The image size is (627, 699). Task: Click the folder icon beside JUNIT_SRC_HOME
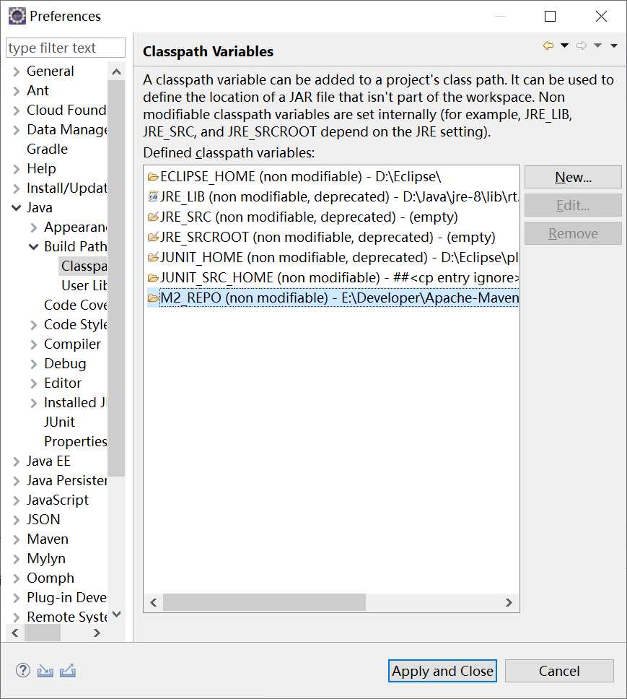click(152, 277)
